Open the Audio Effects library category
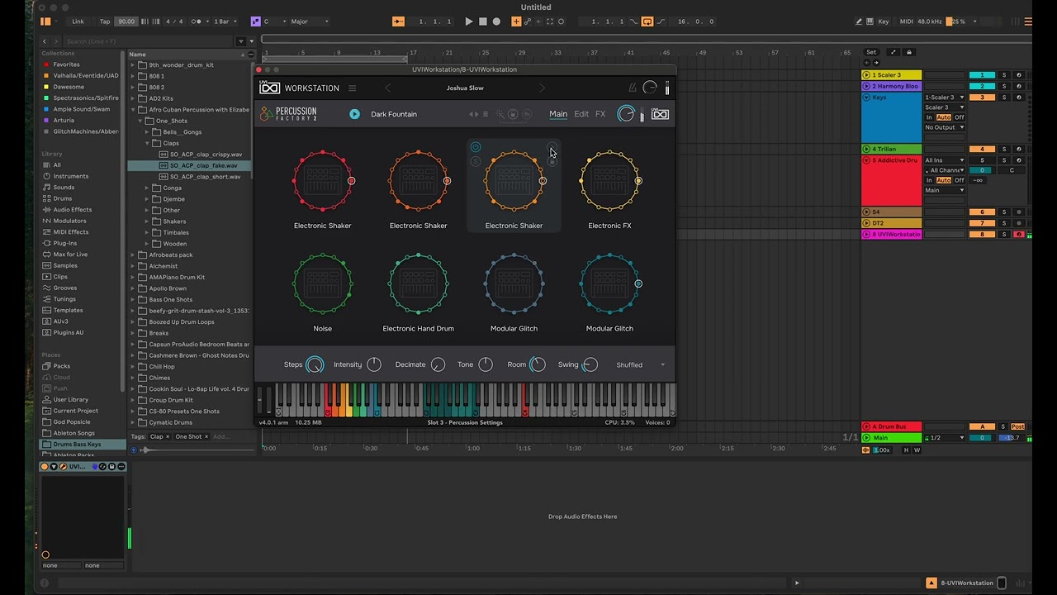The height and width of the screenshot is (595, 1057). (73, 210)
